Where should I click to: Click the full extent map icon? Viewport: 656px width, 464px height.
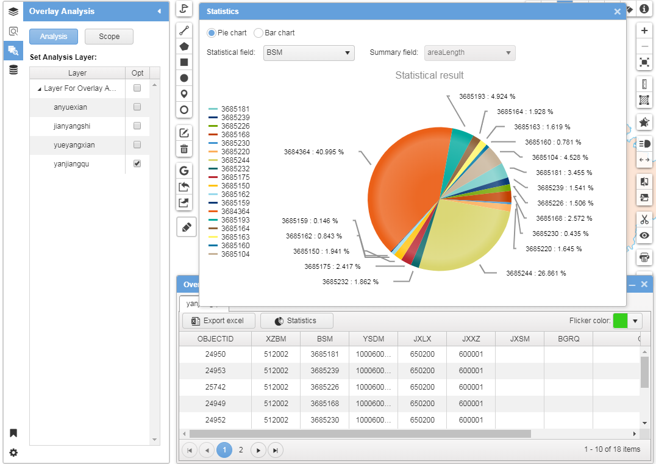644,62
